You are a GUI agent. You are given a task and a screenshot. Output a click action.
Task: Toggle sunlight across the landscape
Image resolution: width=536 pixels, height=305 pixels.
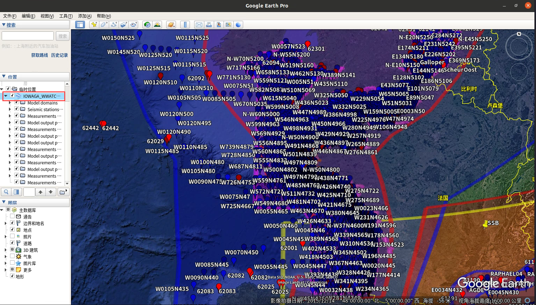pyautogui.click(x=157, y=25)
